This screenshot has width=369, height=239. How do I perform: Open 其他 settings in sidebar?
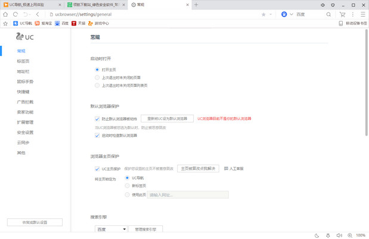(x=21, y=153)
